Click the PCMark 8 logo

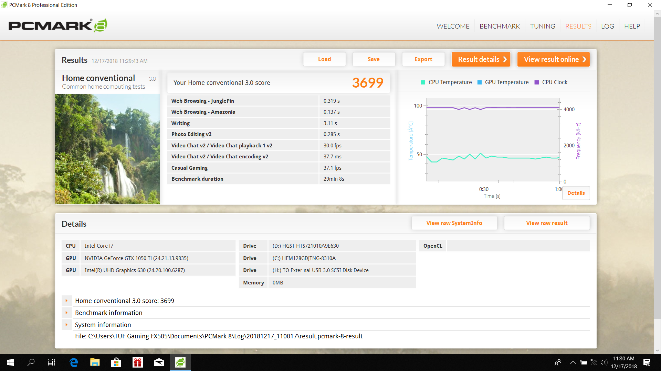pos(57,25)
